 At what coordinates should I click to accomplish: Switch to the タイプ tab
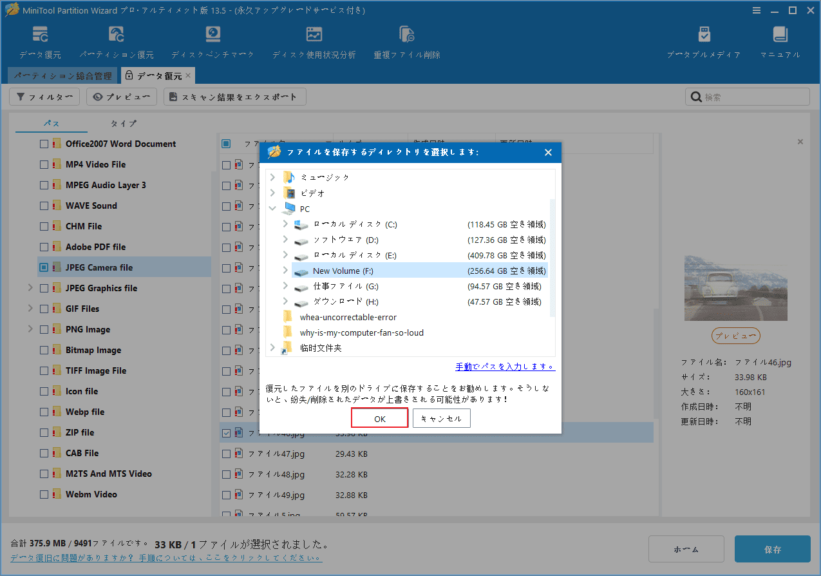tap(122, 123)
